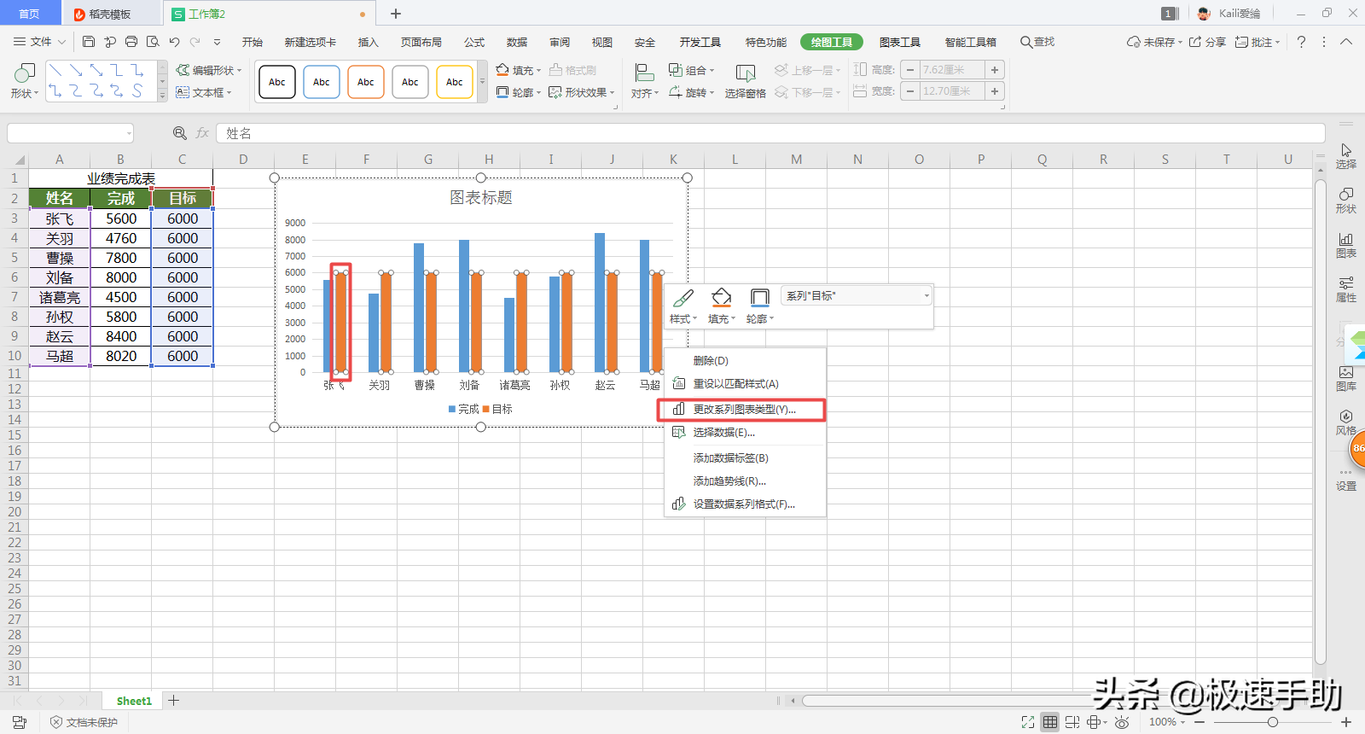This screenshot has height=734, width=1365.
Task: Apply the orange outlined Abc shape style
Action: [x=366, y=82]
